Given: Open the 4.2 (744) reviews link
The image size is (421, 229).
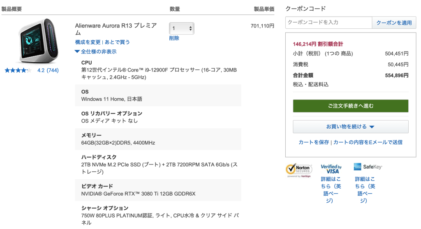Looking at the screenshot, I should (x=48, y=70).
